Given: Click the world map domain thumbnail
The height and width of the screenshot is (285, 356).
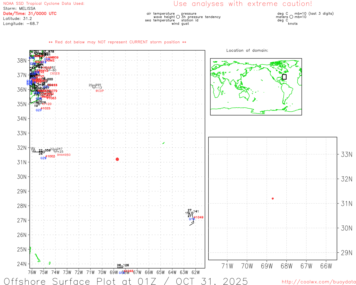Looking at the screenshot, I should (x=256, y=87).
